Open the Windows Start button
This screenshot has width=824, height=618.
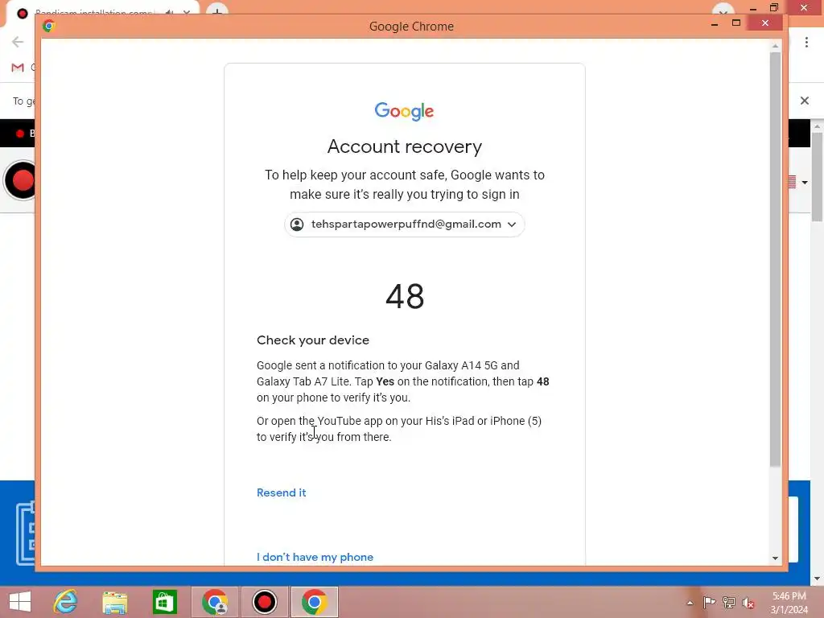tap(20, 602)
